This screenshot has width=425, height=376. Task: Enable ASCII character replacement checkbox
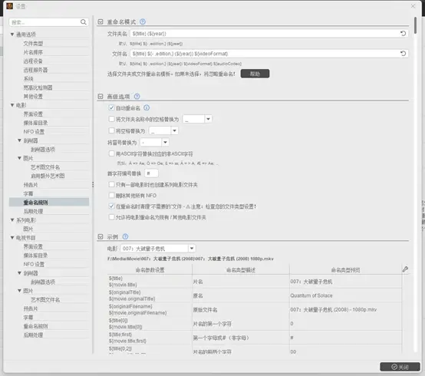[x=111, y=153]
